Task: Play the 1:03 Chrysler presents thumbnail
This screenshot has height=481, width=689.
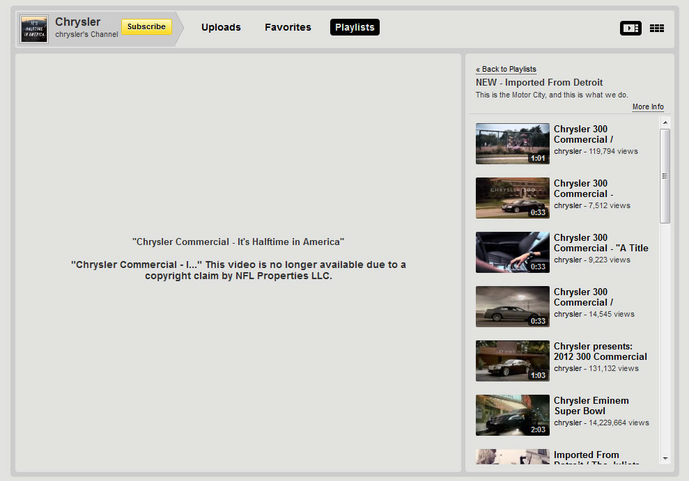Action: point(512,361)
